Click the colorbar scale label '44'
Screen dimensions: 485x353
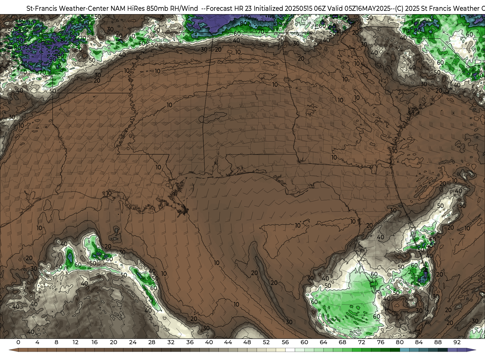228,342
